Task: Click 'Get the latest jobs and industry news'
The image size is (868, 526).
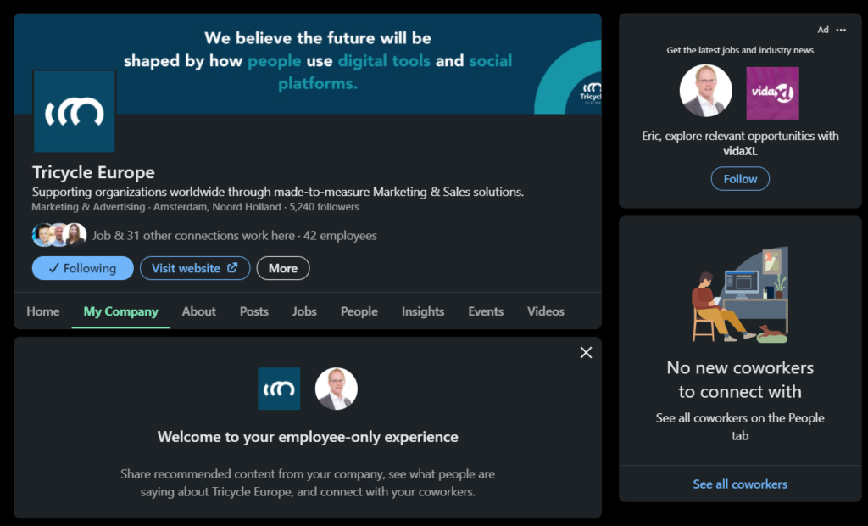Action: [740, 50]
